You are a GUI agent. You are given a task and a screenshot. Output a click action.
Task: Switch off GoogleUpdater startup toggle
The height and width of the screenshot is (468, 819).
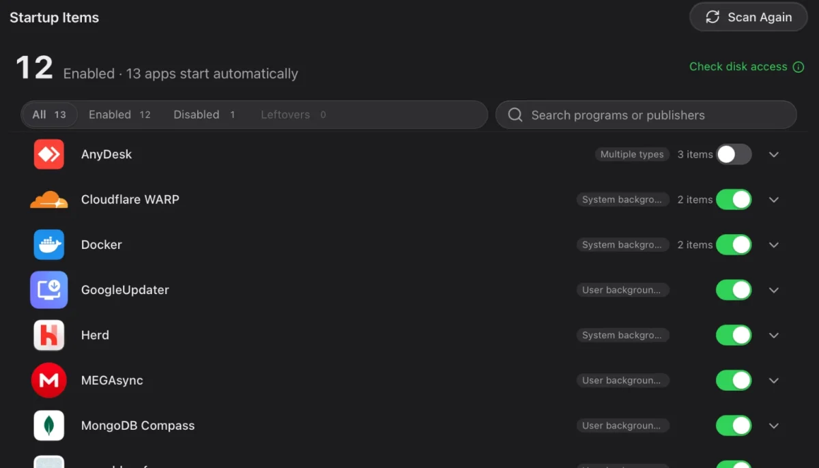tap(734, 290)
